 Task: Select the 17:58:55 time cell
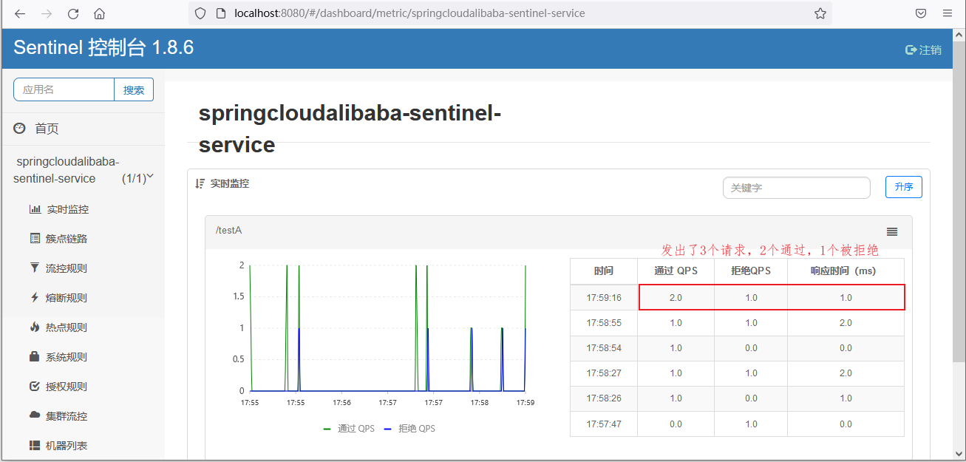click(604, 323)
